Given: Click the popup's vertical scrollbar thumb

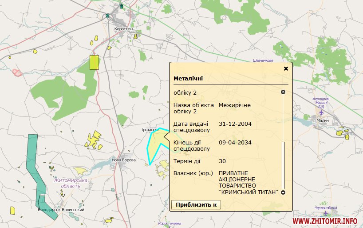Looking at the screenshot, I should click(283, 164).
